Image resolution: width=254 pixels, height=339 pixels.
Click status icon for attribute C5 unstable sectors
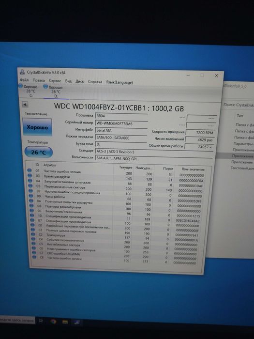click(33, 244)
